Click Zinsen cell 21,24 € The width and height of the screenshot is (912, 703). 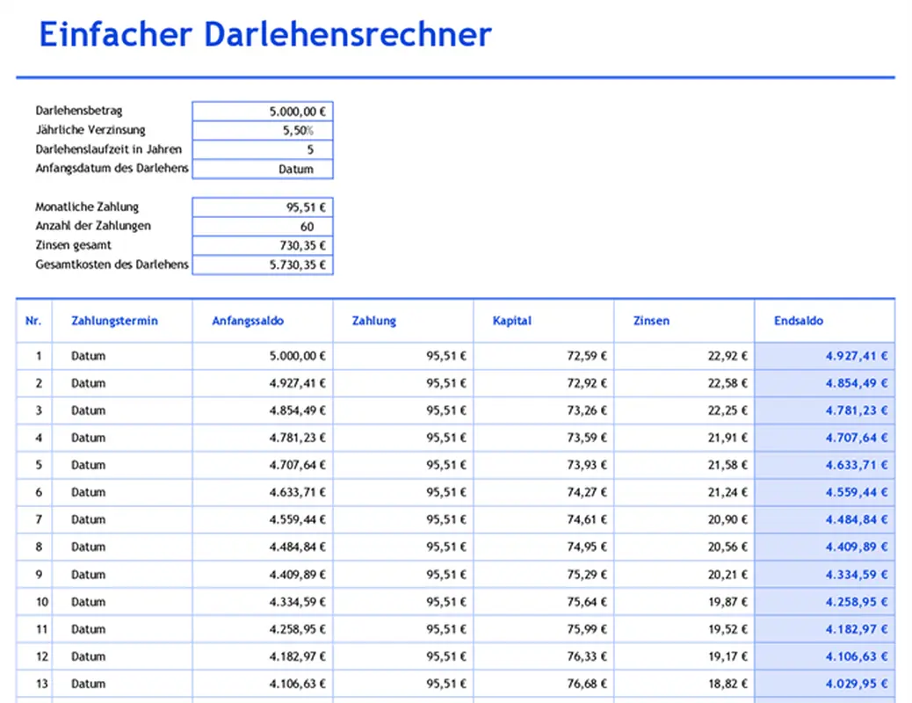(684, 492)
